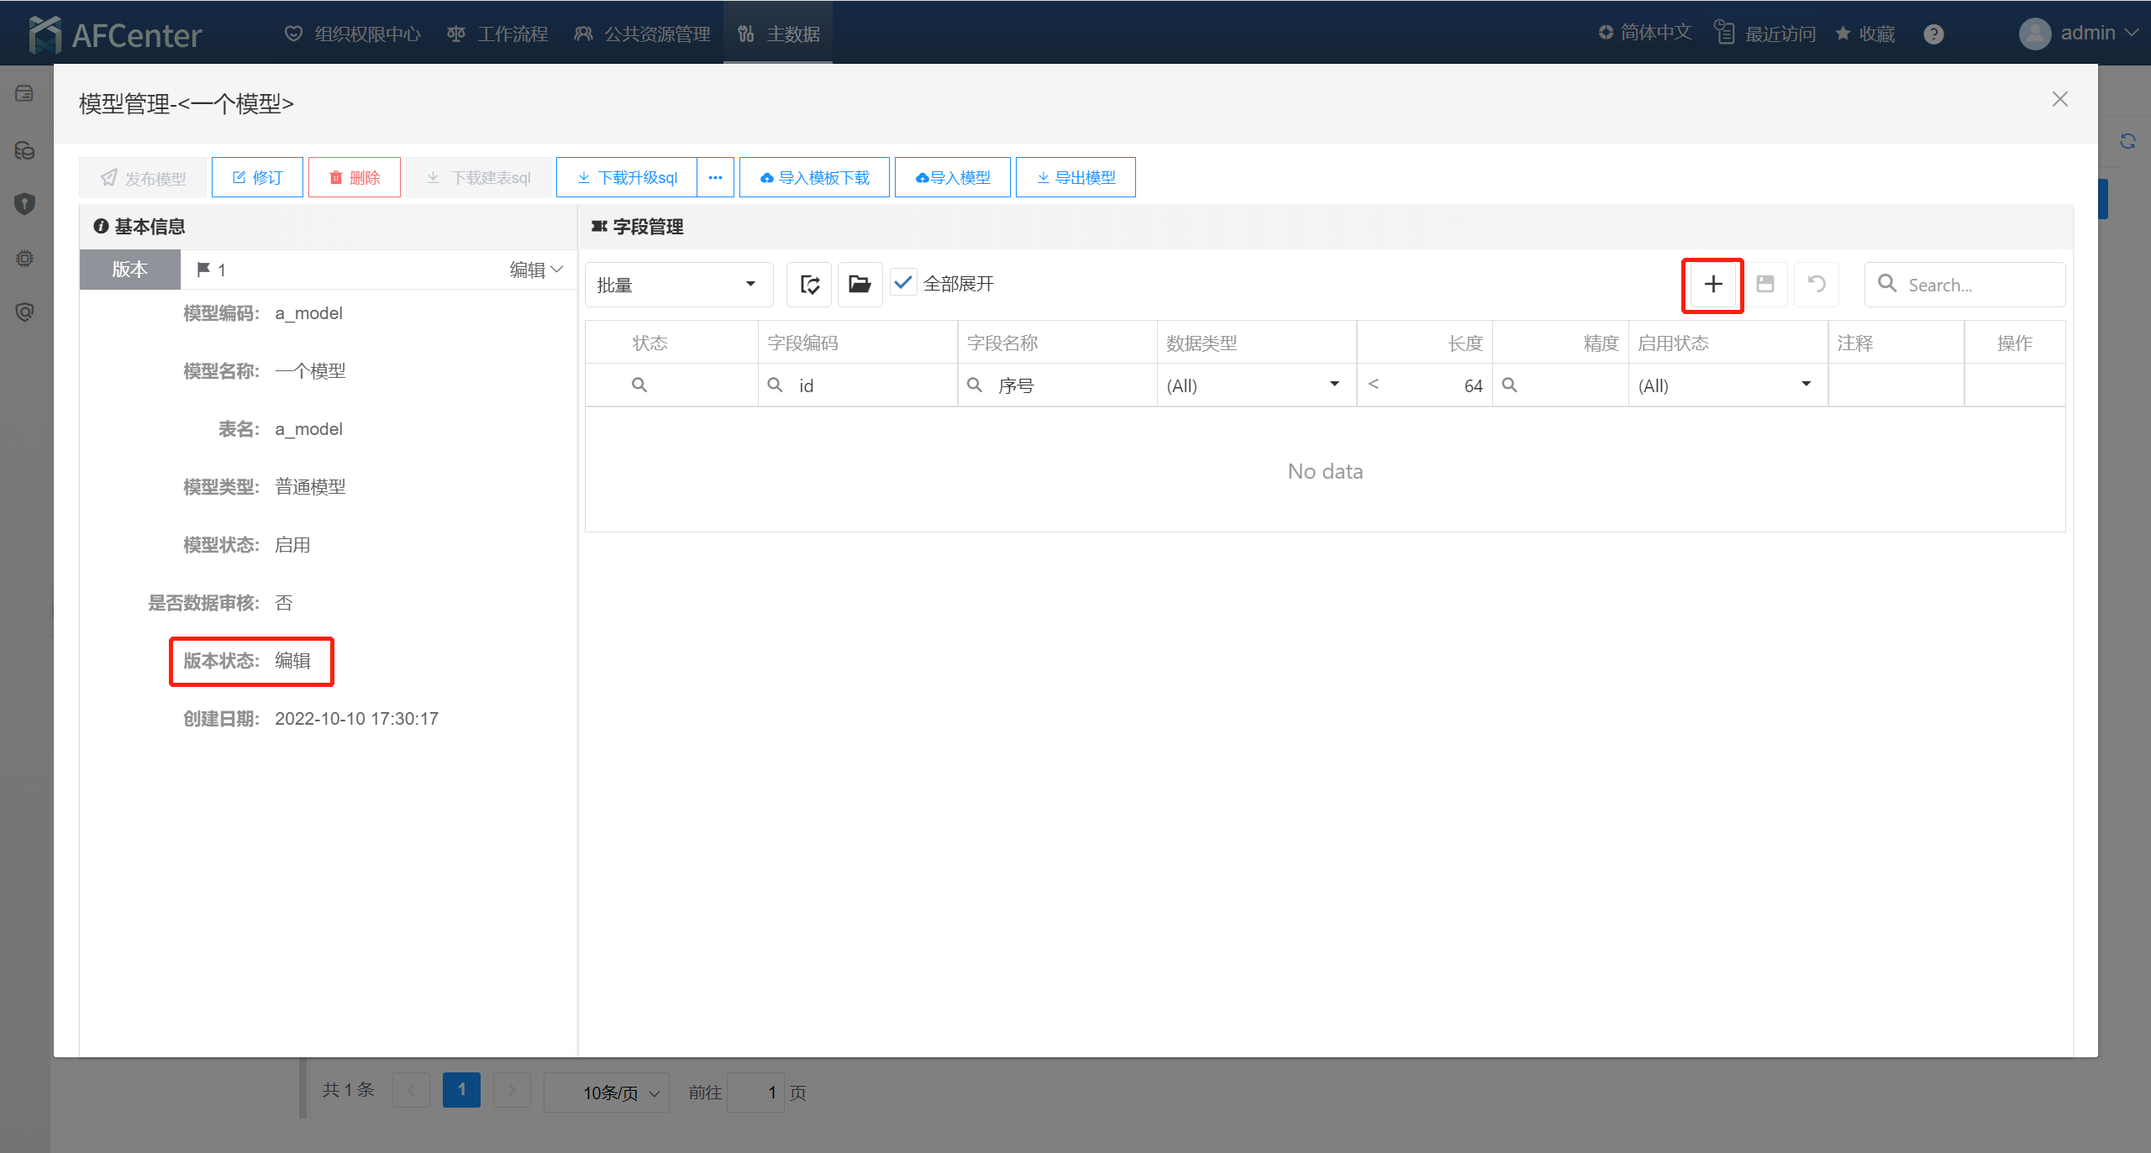Screen dimensions: 2151x1153
Task: Click the undo arrow icon in field toolbar
Action: coord(1817,285)
